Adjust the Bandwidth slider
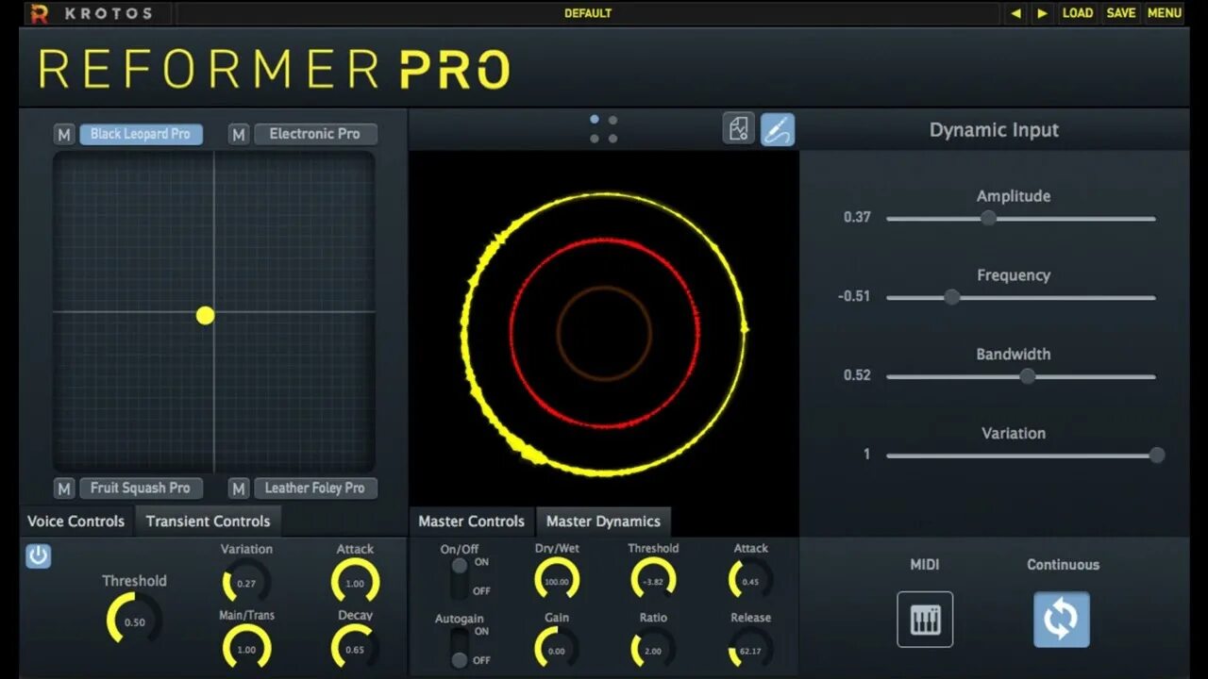The height and width of the screenshot is (679, 1208). pyautogui.click(x=1021, y=376)
